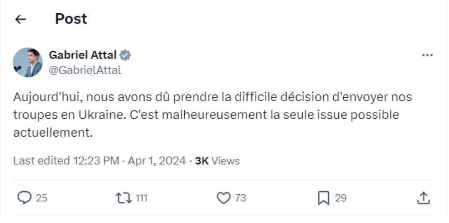Repost using the retweet arrows icon
The image size is (449, 223).
[124, 198]
